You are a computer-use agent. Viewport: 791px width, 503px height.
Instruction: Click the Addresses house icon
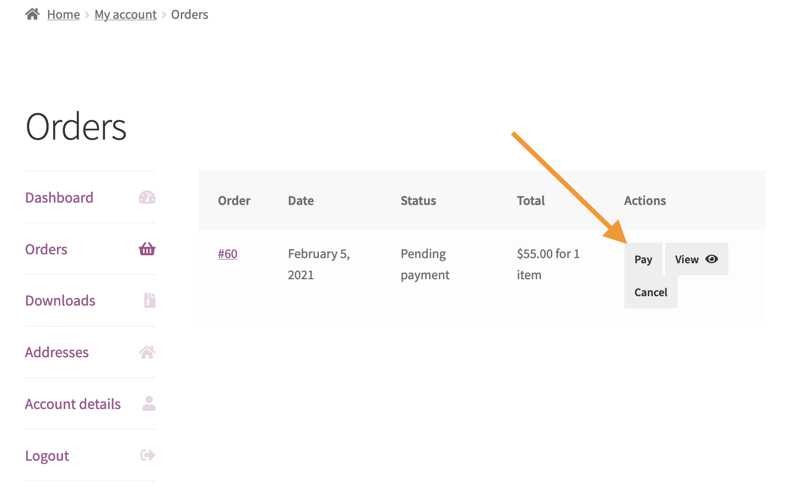point(148,352)
